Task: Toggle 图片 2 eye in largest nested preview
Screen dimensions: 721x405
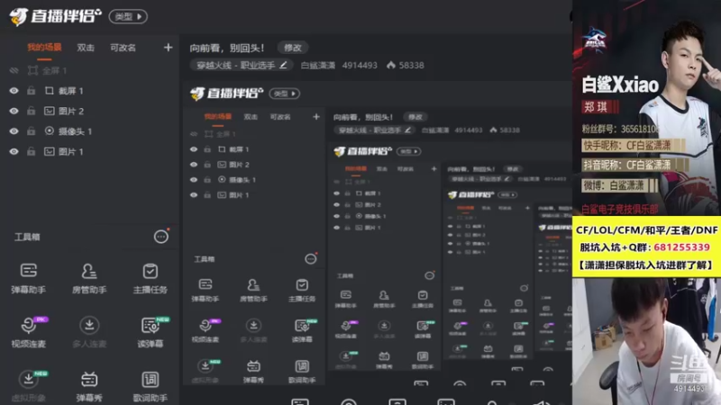Action: coord(194,165)
